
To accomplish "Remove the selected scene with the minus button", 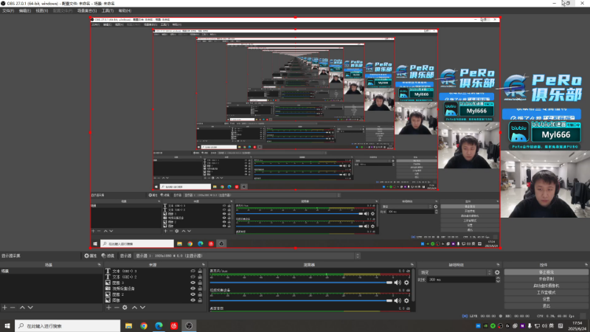I will pos(13,308).
